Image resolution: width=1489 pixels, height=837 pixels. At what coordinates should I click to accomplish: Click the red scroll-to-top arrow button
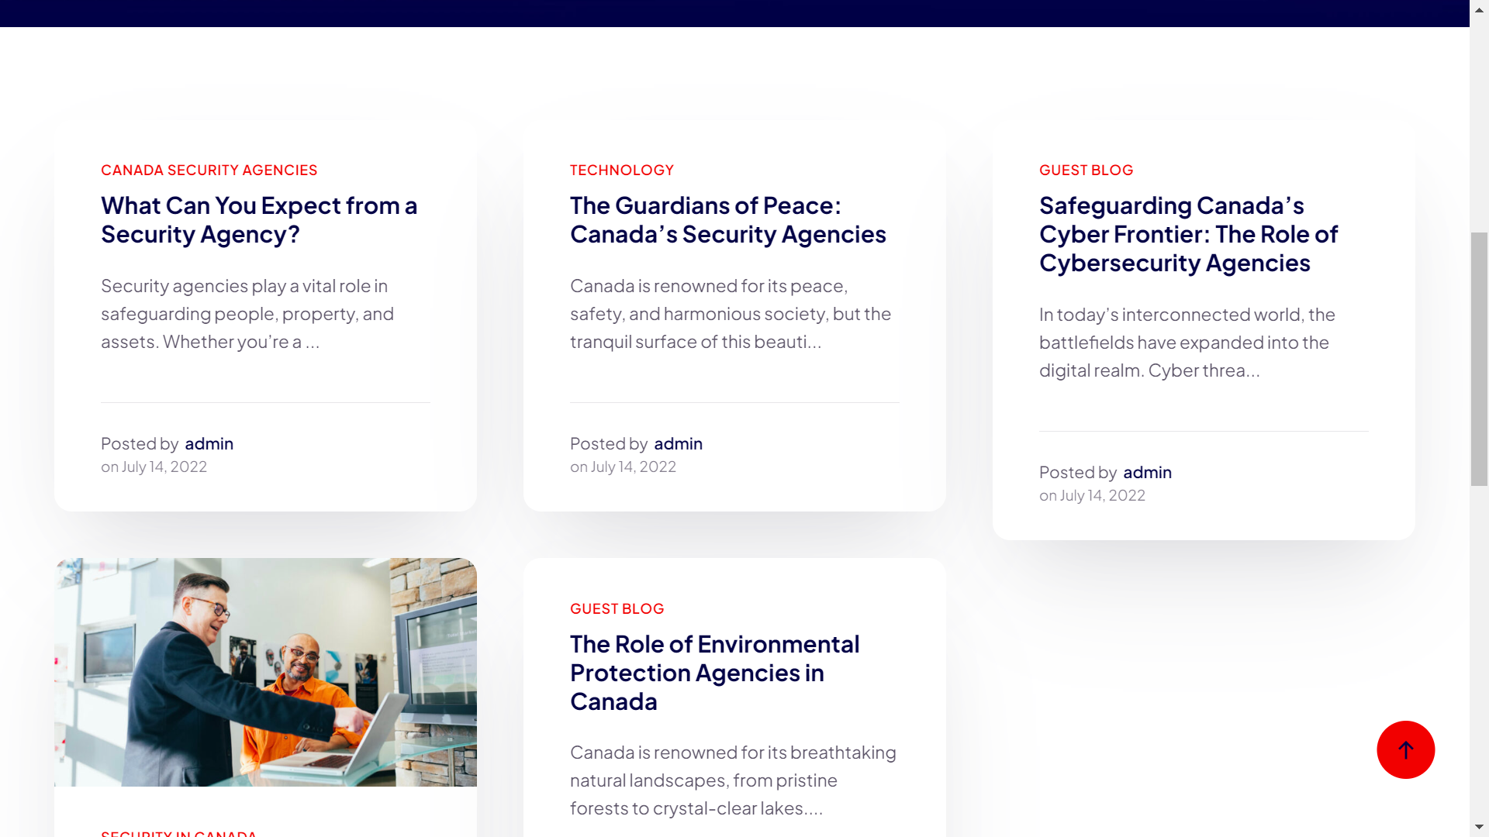coord(1405,749)
